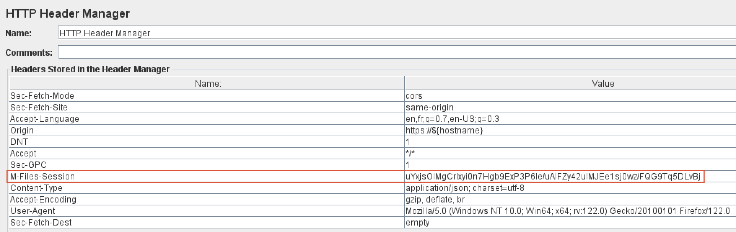Click the gzip, deflate, br value
This screenshot has width=736, height=232.
pyautogui.click(x=435, y=200)
